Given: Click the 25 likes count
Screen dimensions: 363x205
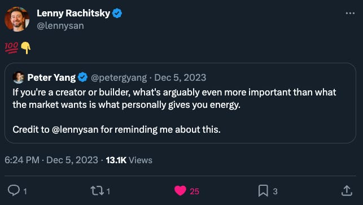Looking at the screenshot, I should tap(194, 191).
